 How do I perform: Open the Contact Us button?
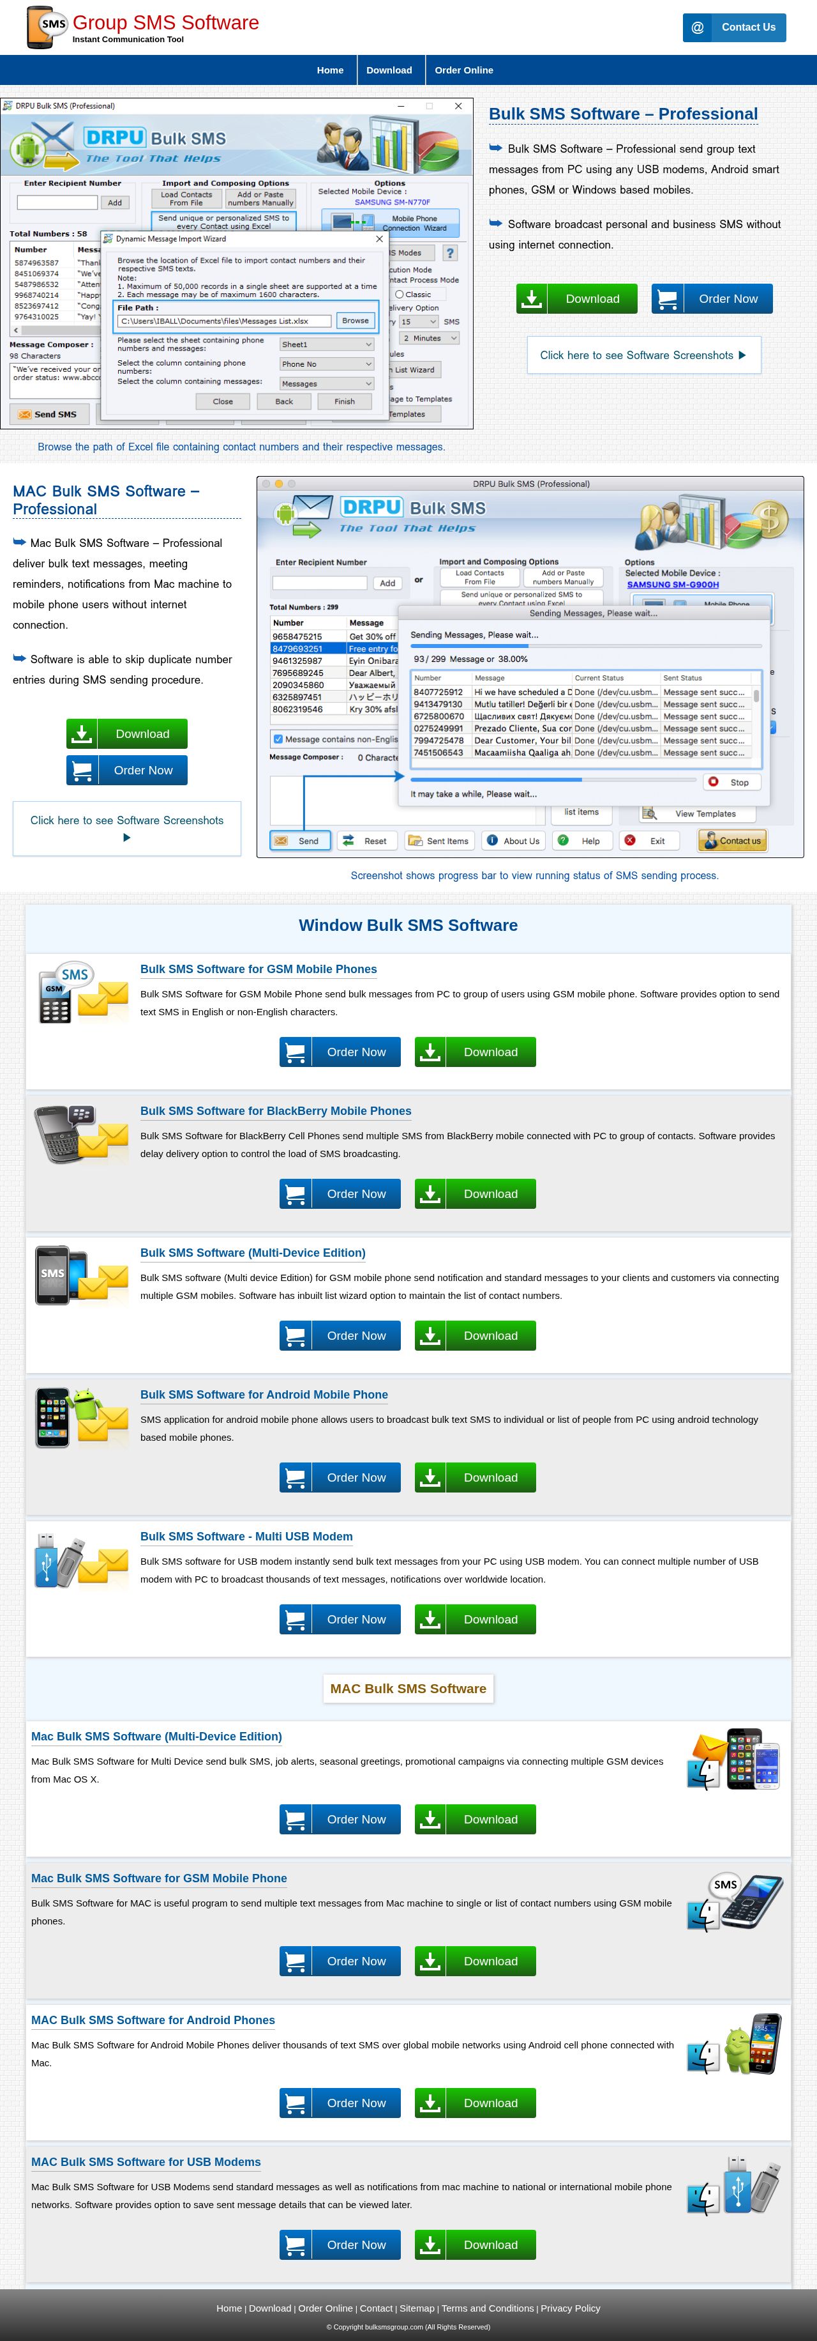[x=733, y=27]
